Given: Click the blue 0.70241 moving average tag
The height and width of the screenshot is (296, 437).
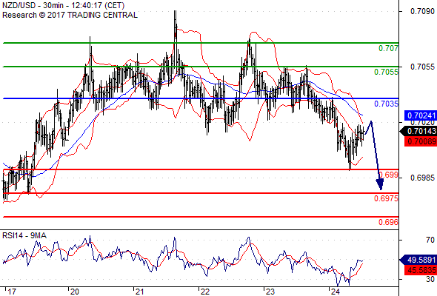Looking at the screenshot, I should click(421, 115).
